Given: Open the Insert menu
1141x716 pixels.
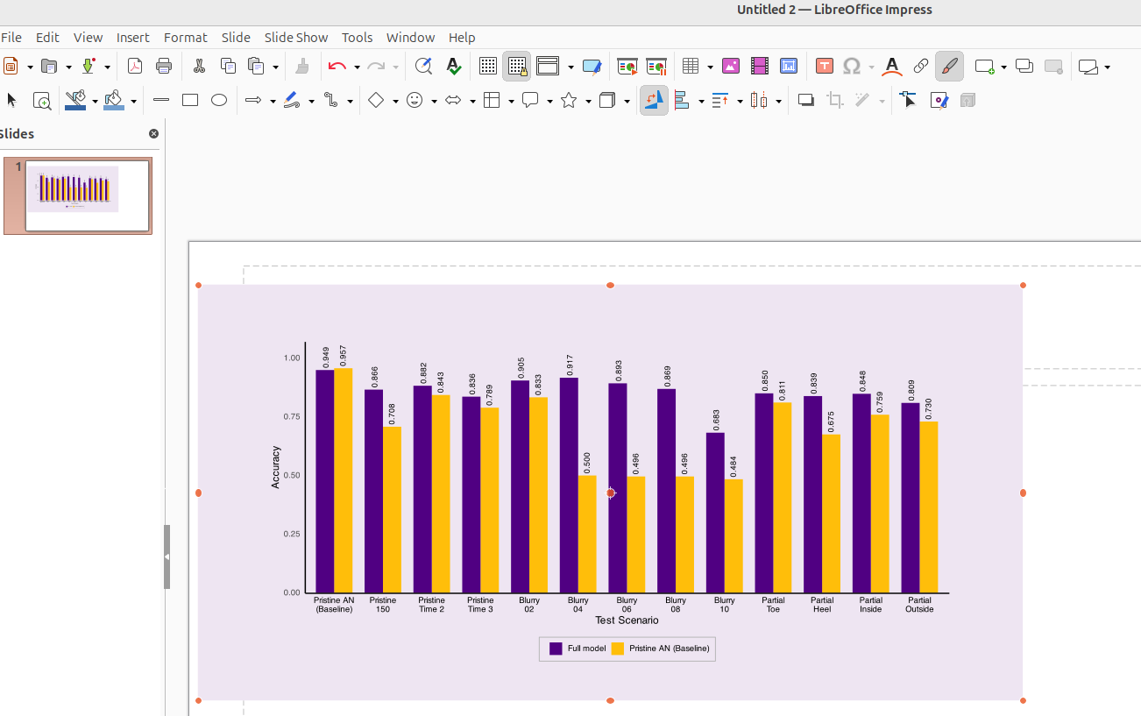Looking at the screenshot, I should (x=133, y=37).
